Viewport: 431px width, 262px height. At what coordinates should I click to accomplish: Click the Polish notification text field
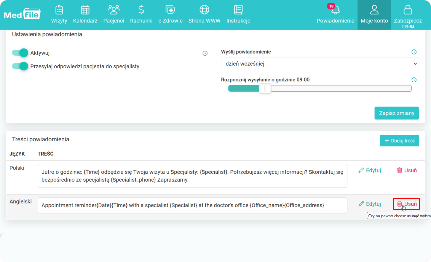[x=192, y=176]
